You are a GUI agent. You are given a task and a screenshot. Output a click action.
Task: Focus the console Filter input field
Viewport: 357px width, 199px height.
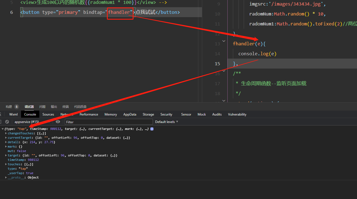coord(109,122)
